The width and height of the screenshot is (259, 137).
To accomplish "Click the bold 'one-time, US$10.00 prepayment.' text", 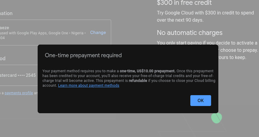I will [148, 71].
